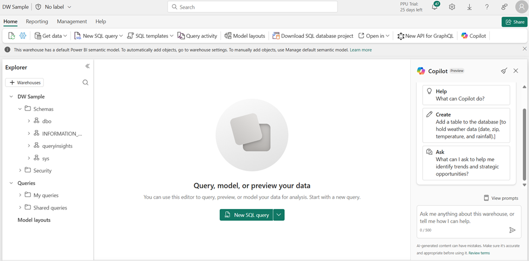
Task: Click New API for GraphQL
Action: 425,36
